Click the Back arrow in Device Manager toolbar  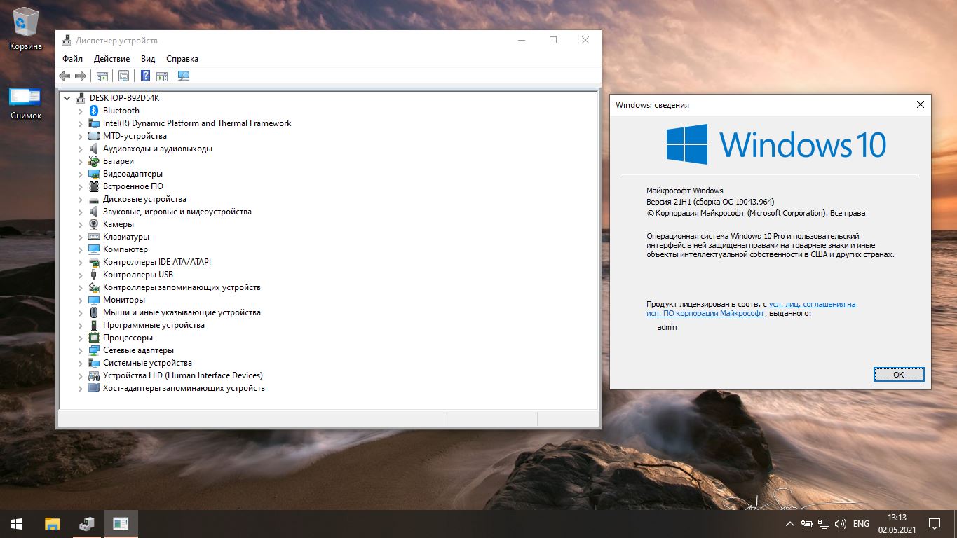pos(65,76)
